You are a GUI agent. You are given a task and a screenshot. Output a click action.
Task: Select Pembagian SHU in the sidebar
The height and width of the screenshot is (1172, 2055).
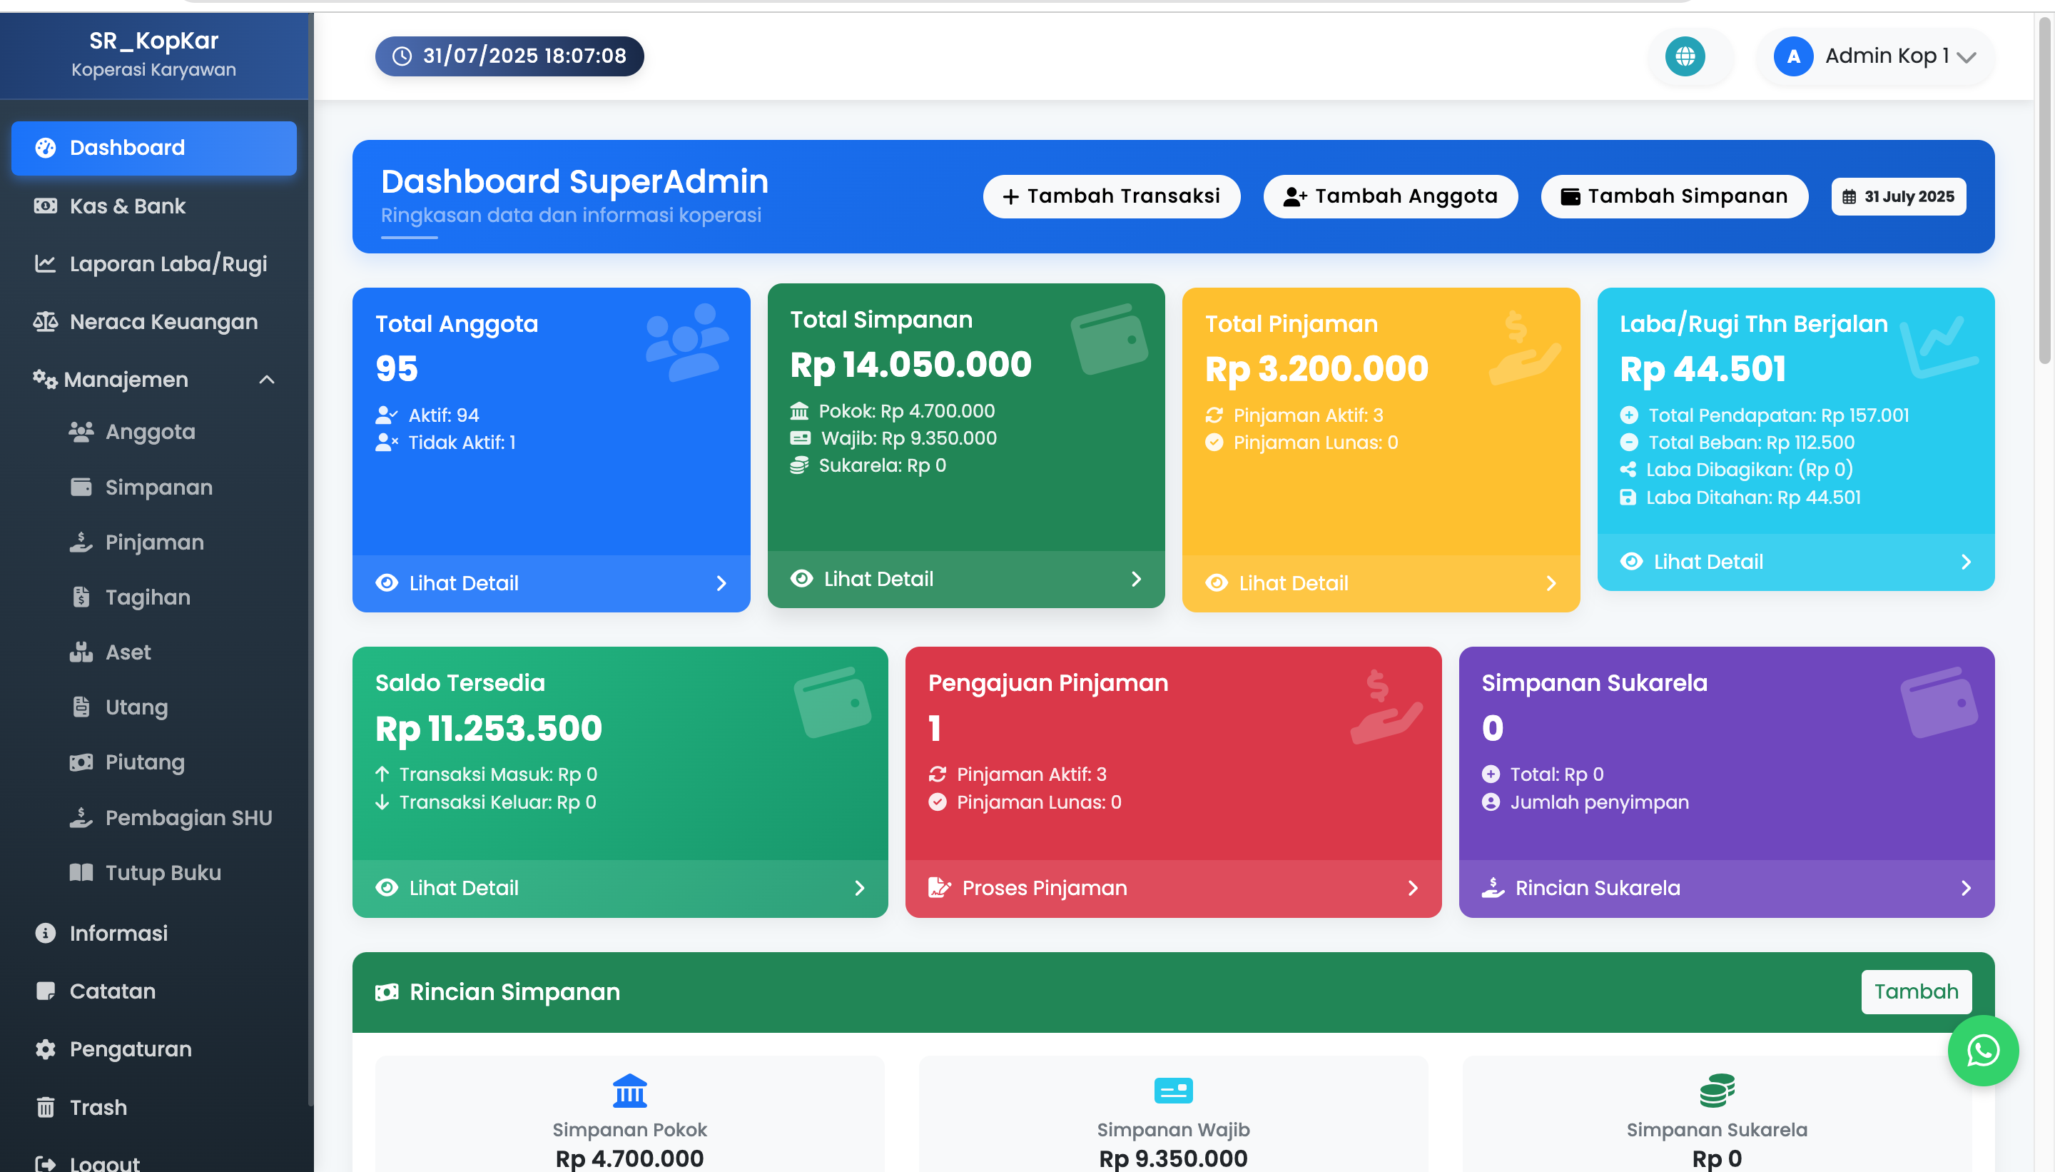pos(188,818)
